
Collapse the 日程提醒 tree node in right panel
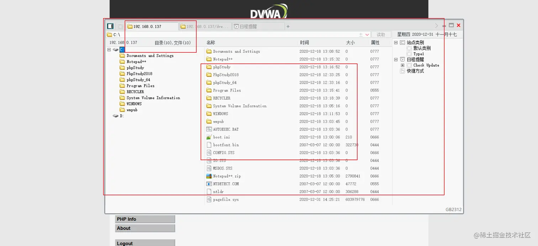click(x=396, y=59)
